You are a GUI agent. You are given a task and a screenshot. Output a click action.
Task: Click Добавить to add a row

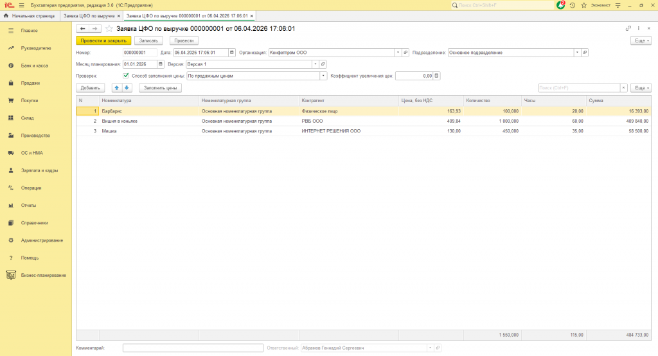90,88
